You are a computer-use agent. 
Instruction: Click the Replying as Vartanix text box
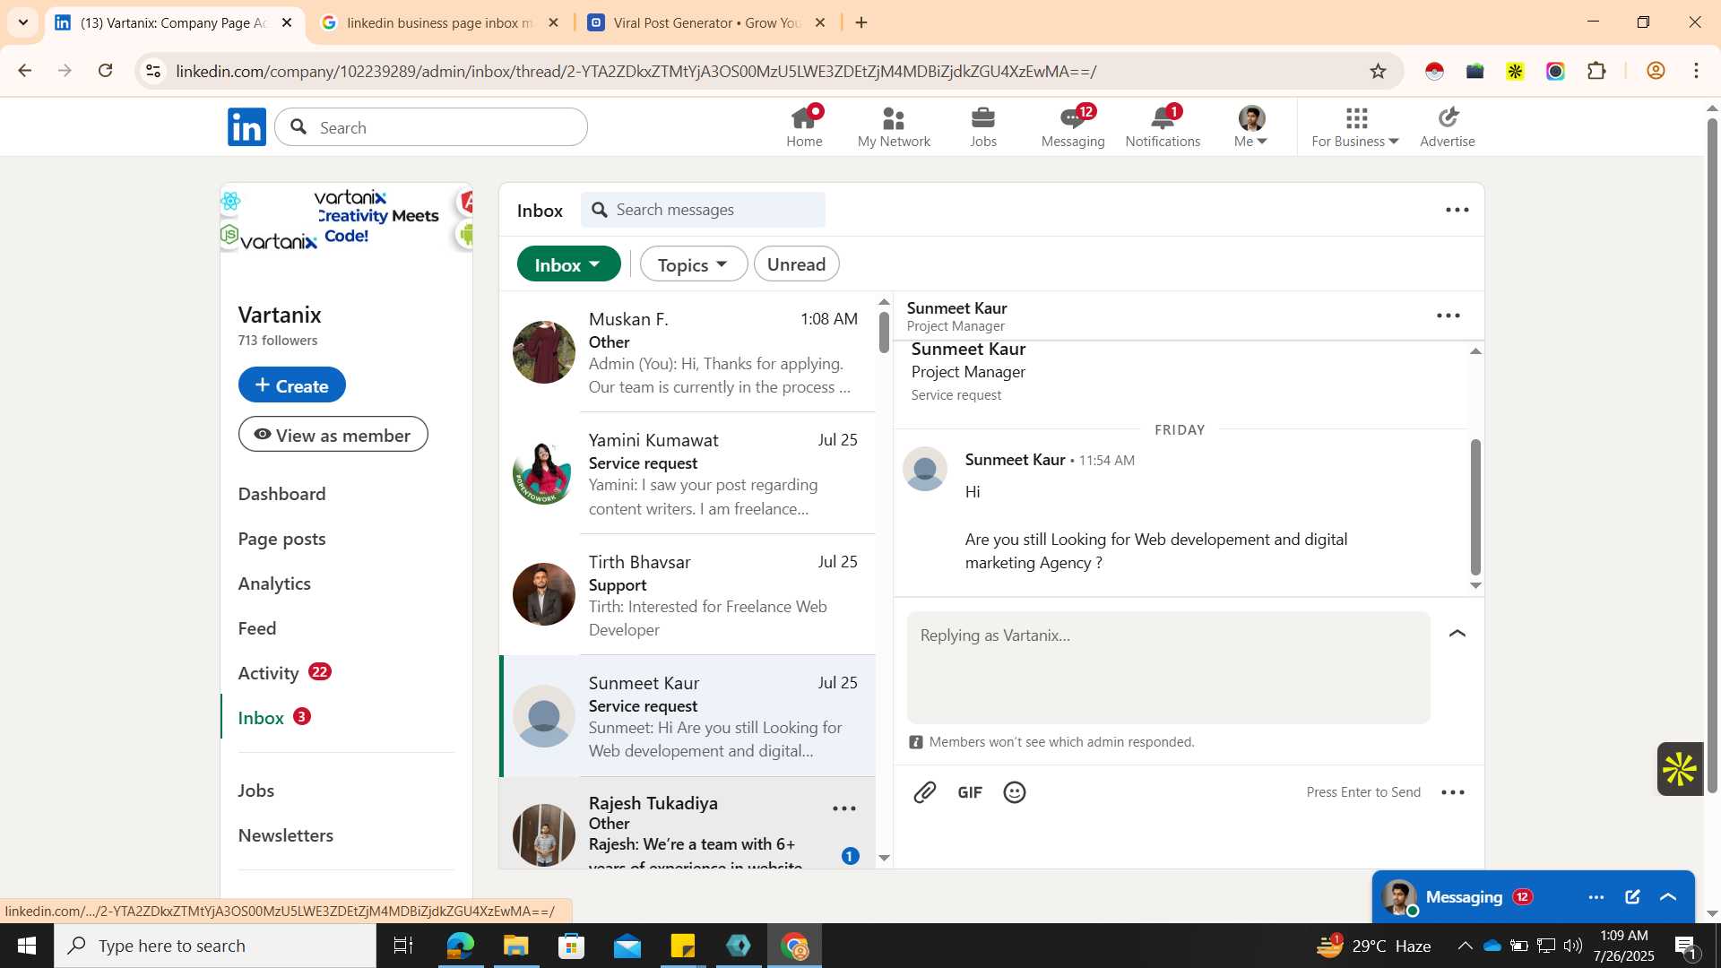tap(1168, 667)
